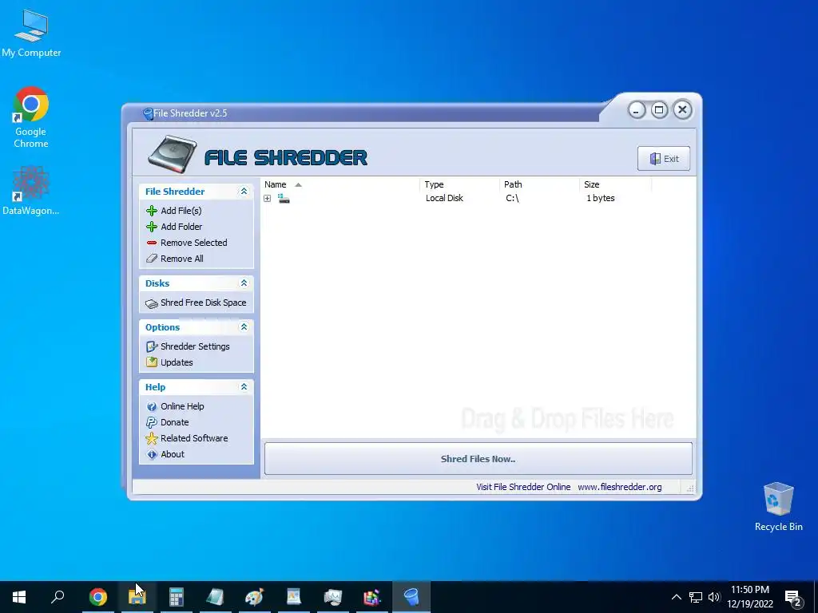Click the Shred Free Disk Space text link
Image resolution: width=818 pixels, height=613 pixels.
point(204,303)
